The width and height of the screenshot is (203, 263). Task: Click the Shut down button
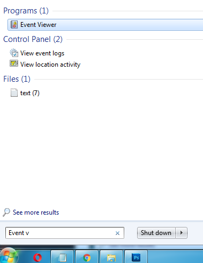click(156, 233)
